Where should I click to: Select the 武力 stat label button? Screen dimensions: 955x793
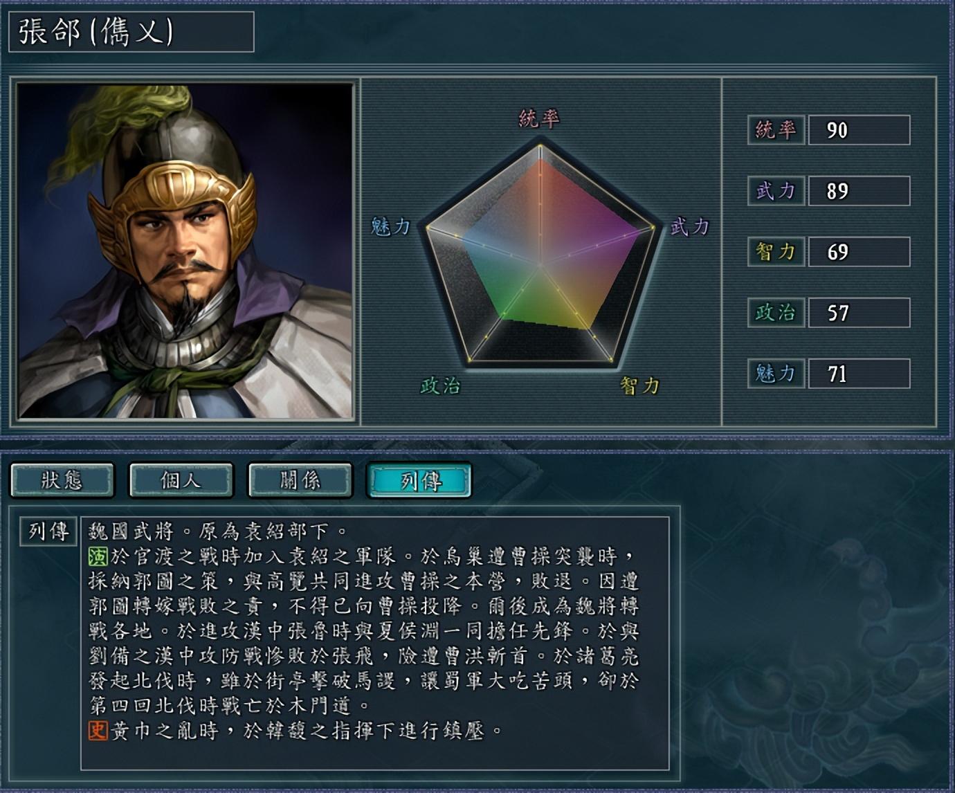pos(776,191)
